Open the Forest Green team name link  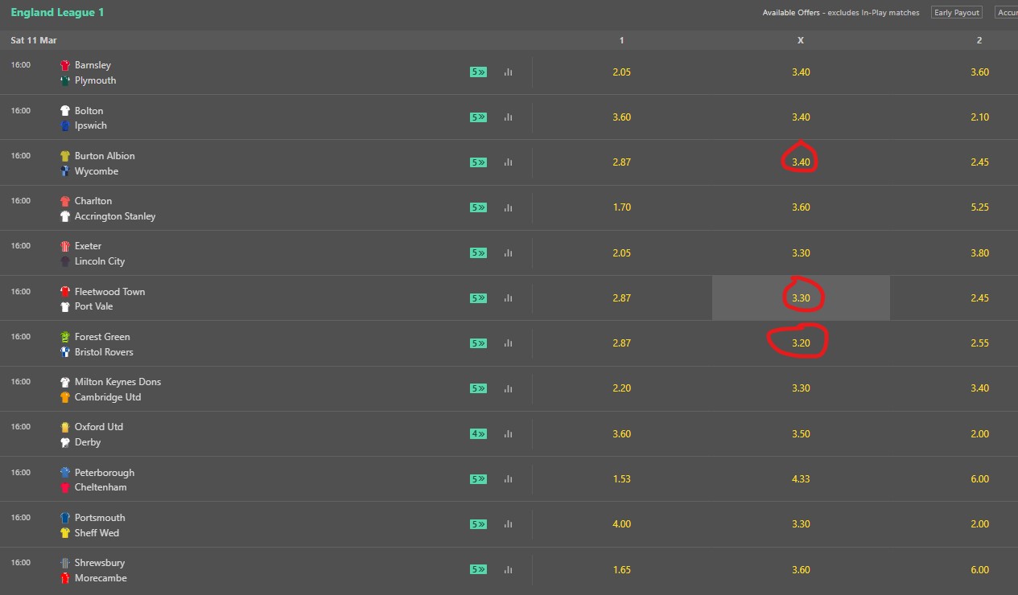(102, 337)
